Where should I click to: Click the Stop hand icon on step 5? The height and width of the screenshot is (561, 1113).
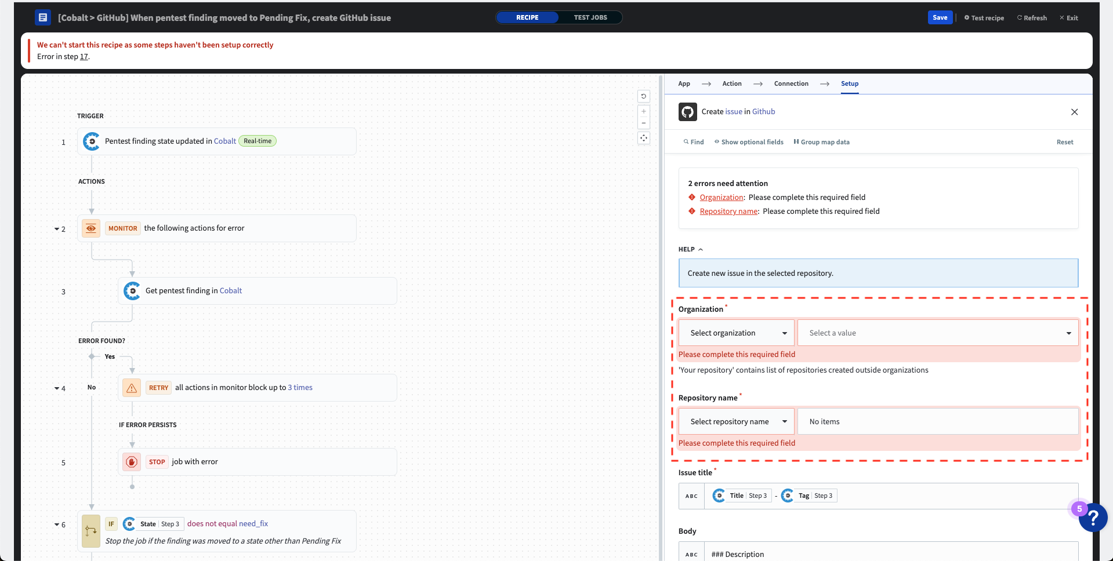click(x=132, y=462)
